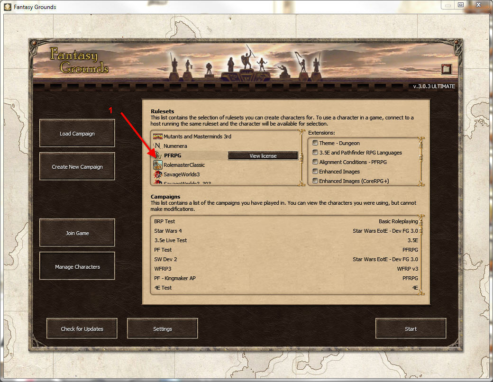Viewport: 493px width, 382px height.
Task: Select Mutants and Masterminds 3rd ruleset icon
Action: pyautogui.click(x=157, y=136)
